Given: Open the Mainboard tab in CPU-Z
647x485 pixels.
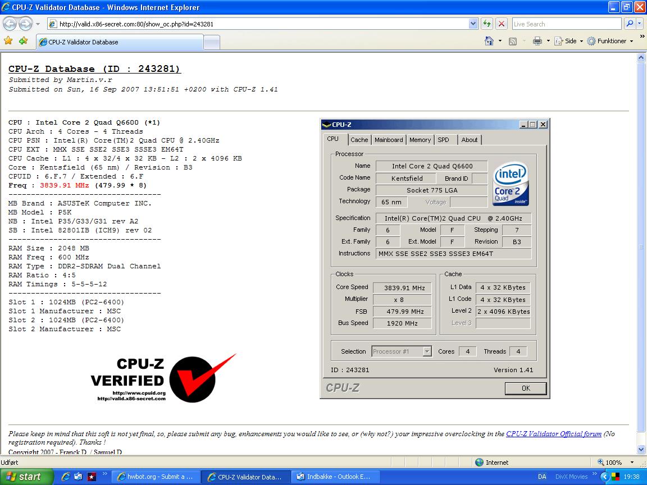Looking at the screenshot, I should coord(389,140).
